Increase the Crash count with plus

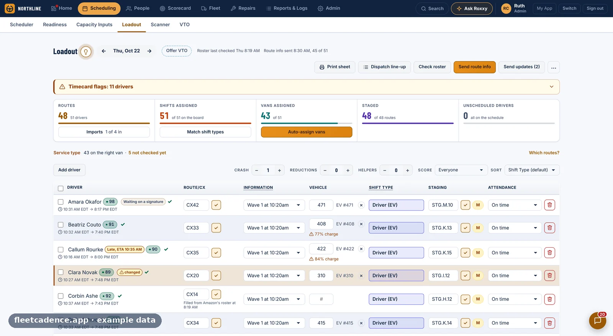click(x=279, y=170)
